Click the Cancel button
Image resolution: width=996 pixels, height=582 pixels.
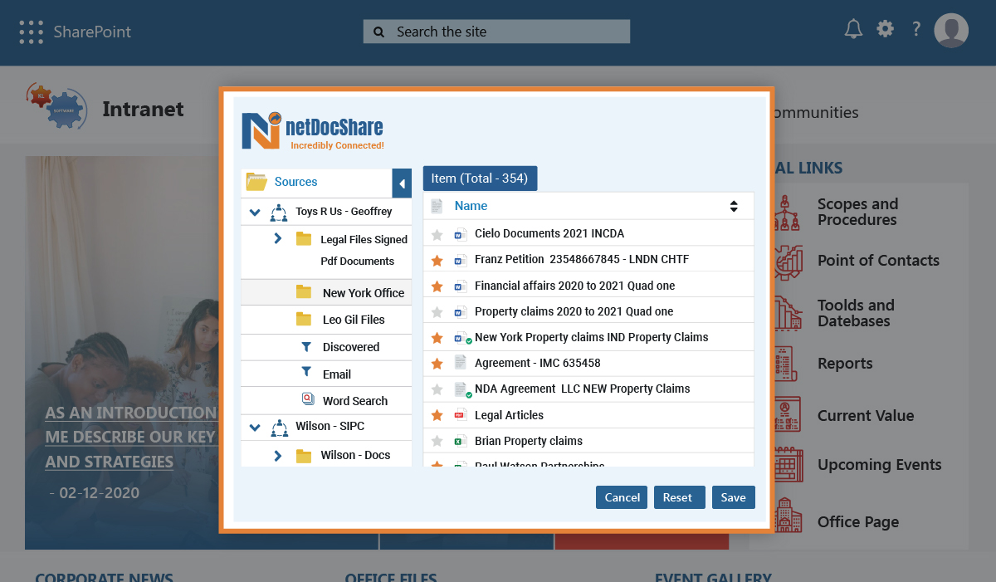pyautogui.click(x=622, y=497)
